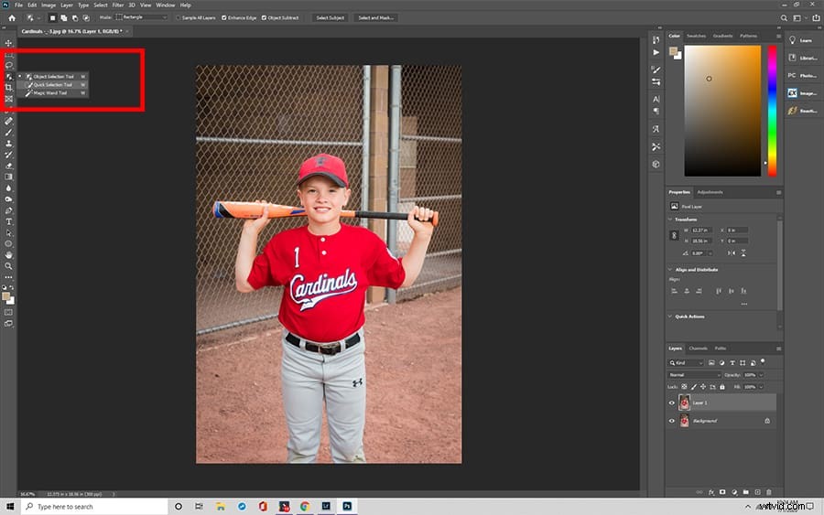This screenshot has width=824, height=515.
Task: Hide Layer 1 using its eye icon
Action: pyautogui.click(x=672, y=403)
